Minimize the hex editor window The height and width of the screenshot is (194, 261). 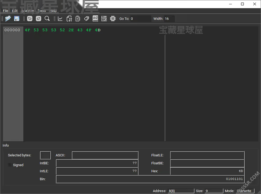click(230, 4)
